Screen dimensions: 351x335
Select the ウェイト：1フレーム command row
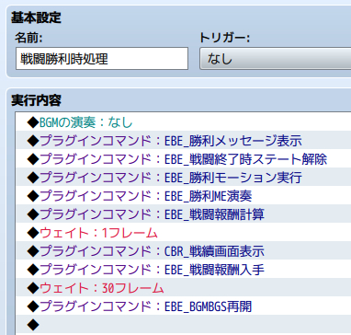[x=183, y=233]
